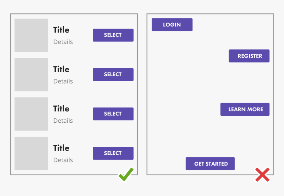Click the GET STARTED button
The width and height of the screenshot is (284, 196).
pyautogui.click(x=210, y=164)
